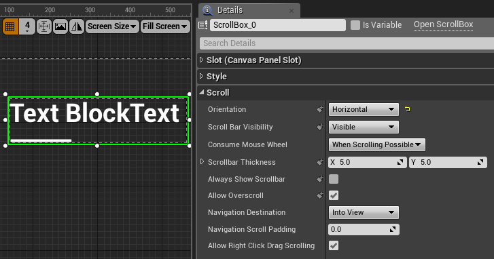This screenshot has height=259, width=494.
Task: Select the Text BlockText widget in the canvas
Action: 94,113
